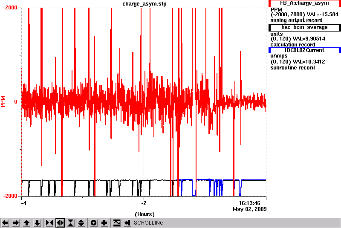Click the y-axis 0 tick label
Screen dimensions: 341x228
pyautogui.click(x=16, y=102)
